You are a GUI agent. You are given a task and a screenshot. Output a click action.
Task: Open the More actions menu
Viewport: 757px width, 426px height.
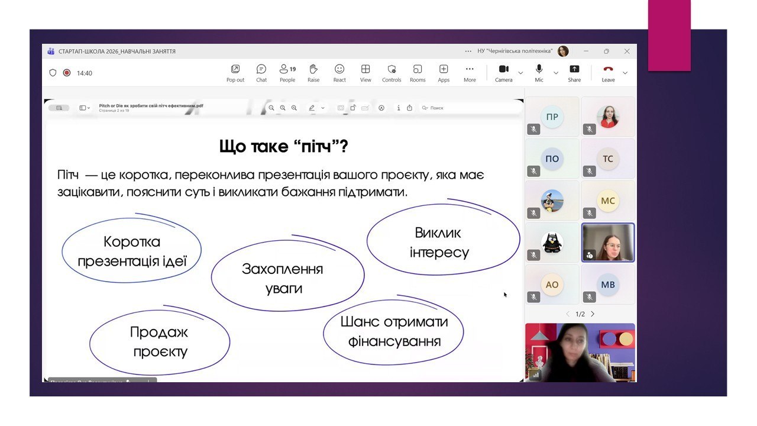(470, 73)
